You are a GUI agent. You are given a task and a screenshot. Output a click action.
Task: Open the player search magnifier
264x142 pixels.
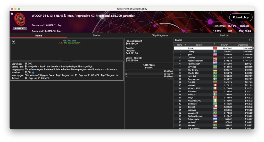(251, 40)
